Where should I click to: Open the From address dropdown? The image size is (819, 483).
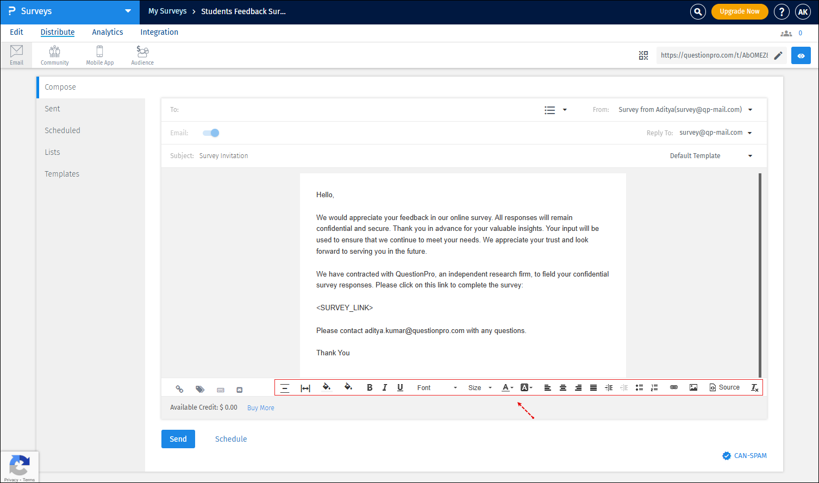tap(751, 109)
